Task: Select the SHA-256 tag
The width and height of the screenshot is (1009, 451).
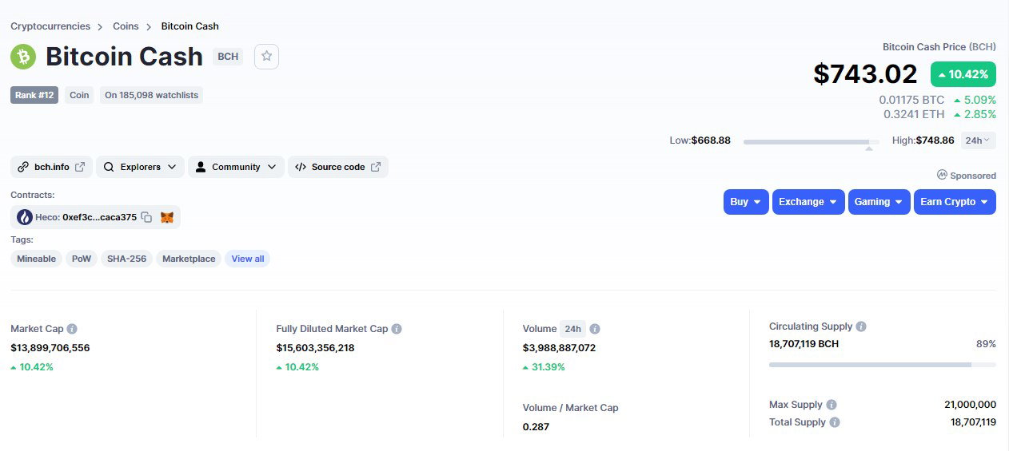Action: coord(127,259)
